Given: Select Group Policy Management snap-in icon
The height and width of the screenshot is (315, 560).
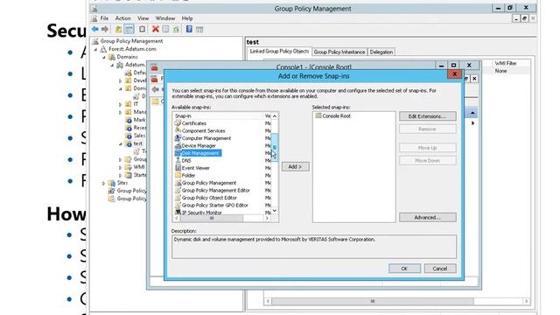Looking at the screenshot, I should pyautogui.click(x=178, y=183).
